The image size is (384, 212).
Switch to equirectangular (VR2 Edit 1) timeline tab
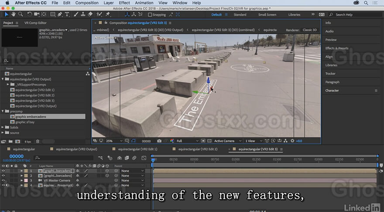click(137, 149)
